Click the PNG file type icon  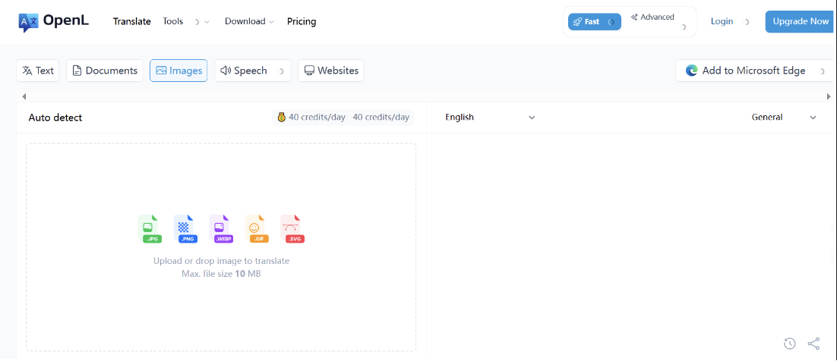[184, 228]
